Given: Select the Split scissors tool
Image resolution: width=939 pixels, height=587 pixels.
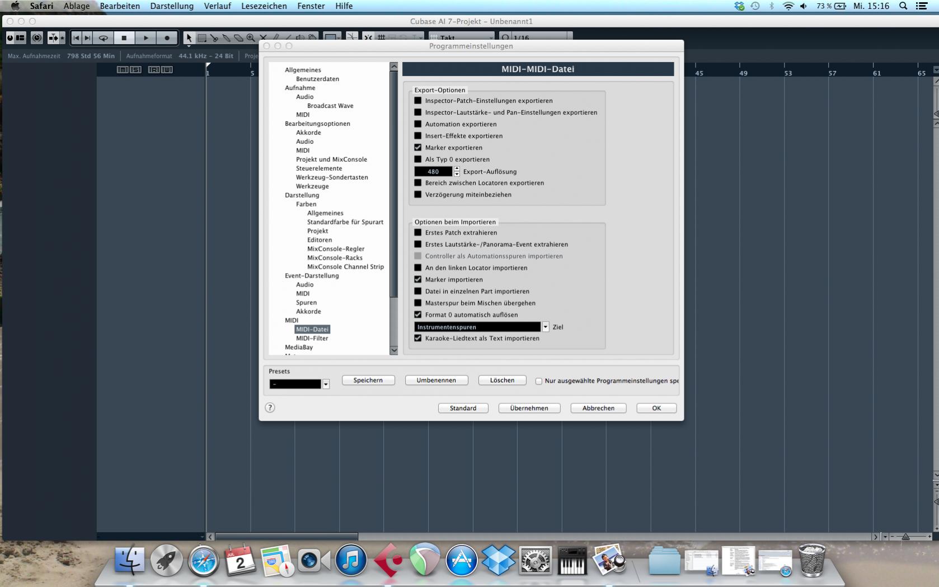Looking at the screenshot, I should click(x=214, y=38).
